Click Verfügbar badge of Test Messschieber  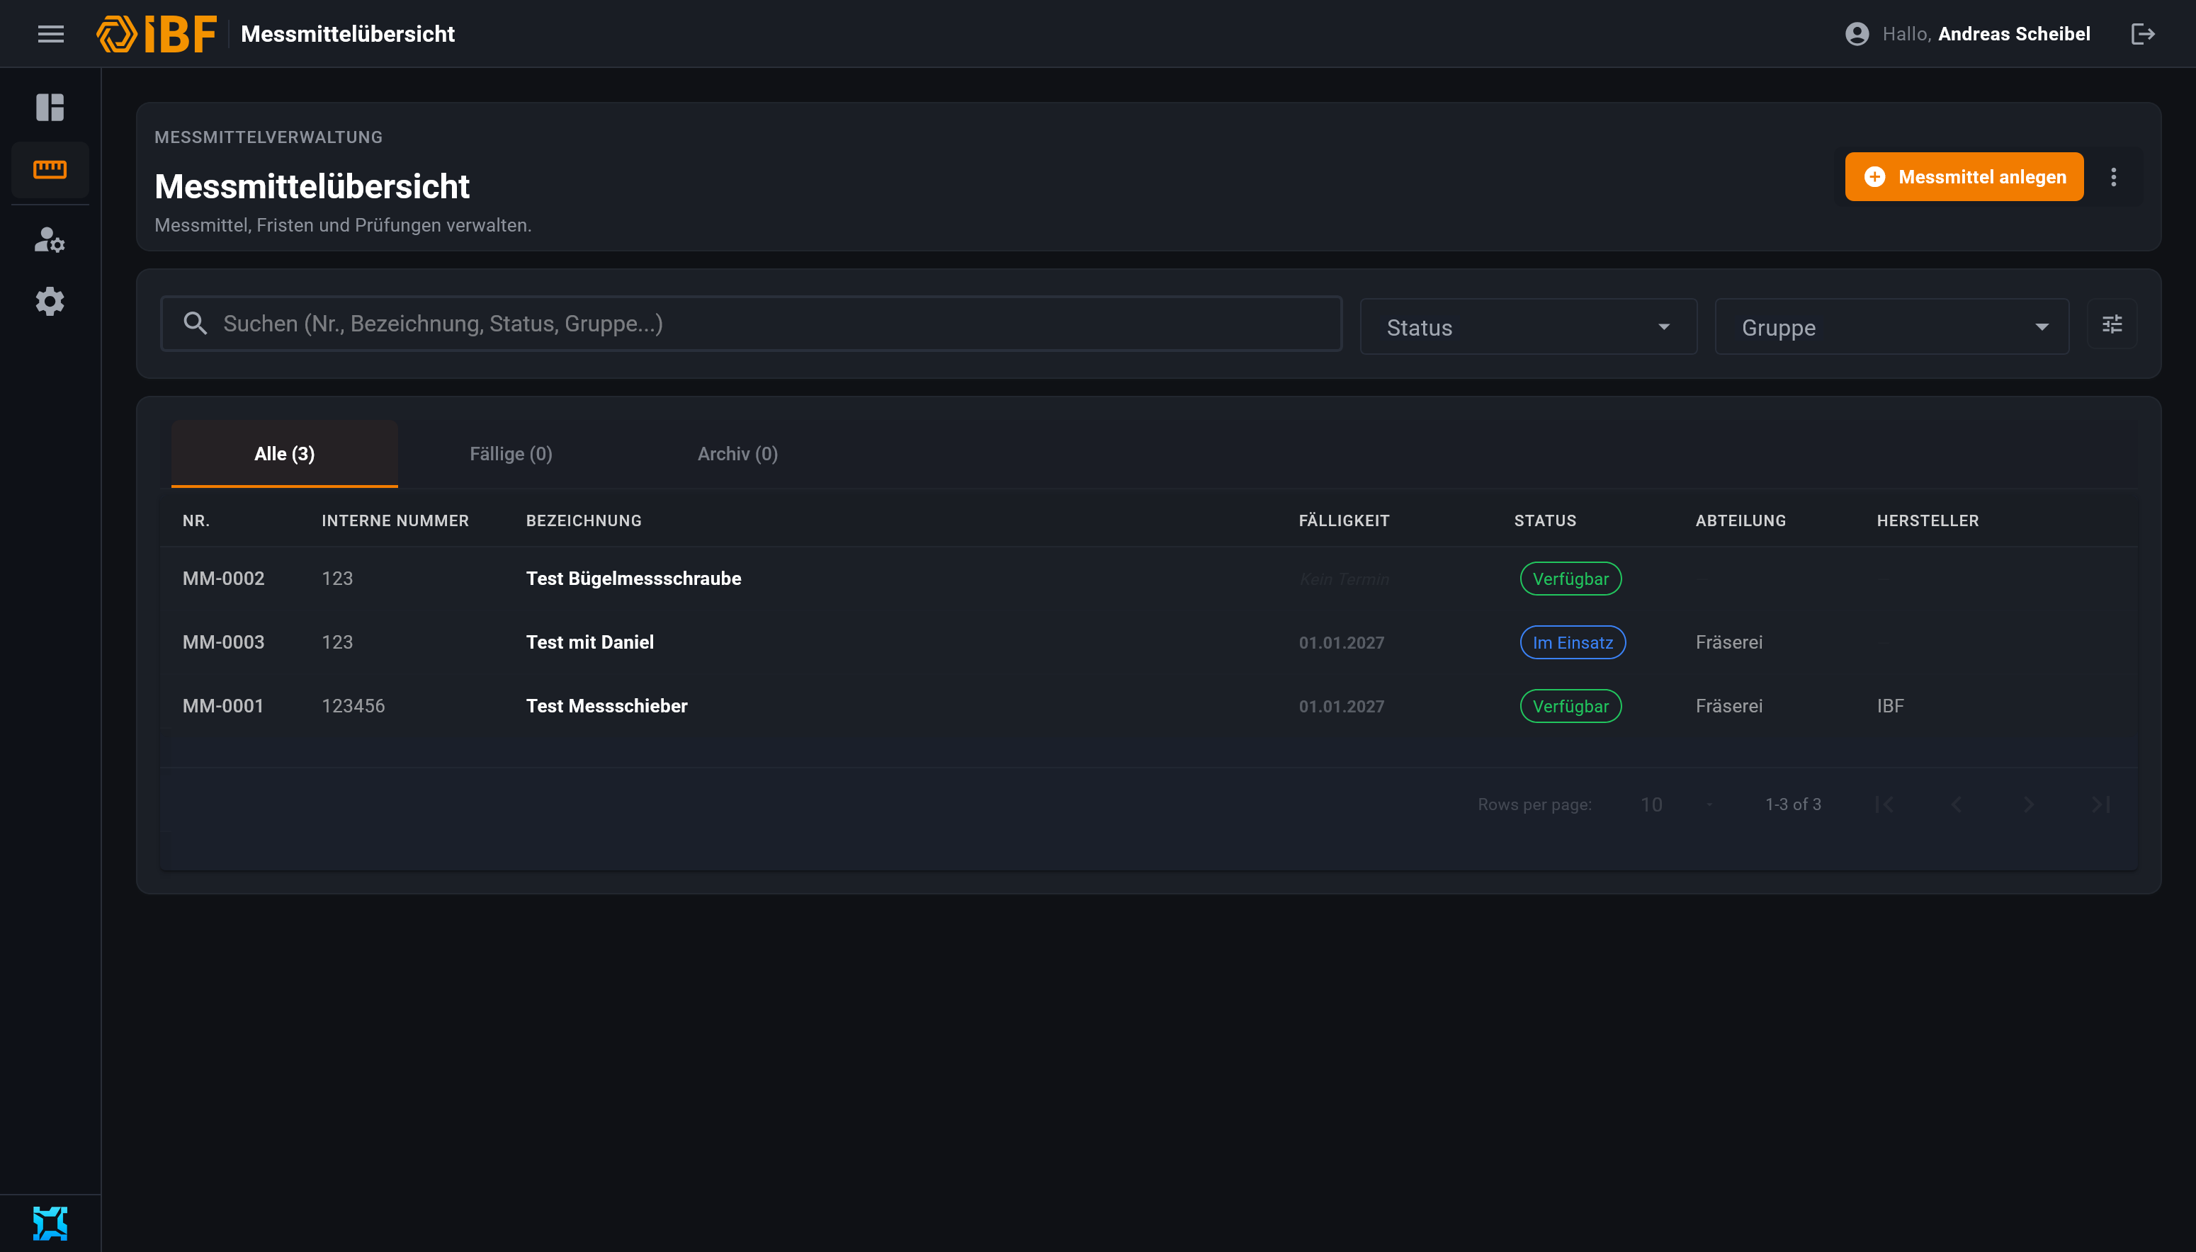[x=1570, y=706]
